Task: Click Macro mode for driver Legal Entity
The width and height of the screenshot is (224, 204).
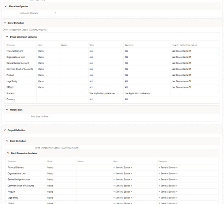Action: tap(41, 81)
